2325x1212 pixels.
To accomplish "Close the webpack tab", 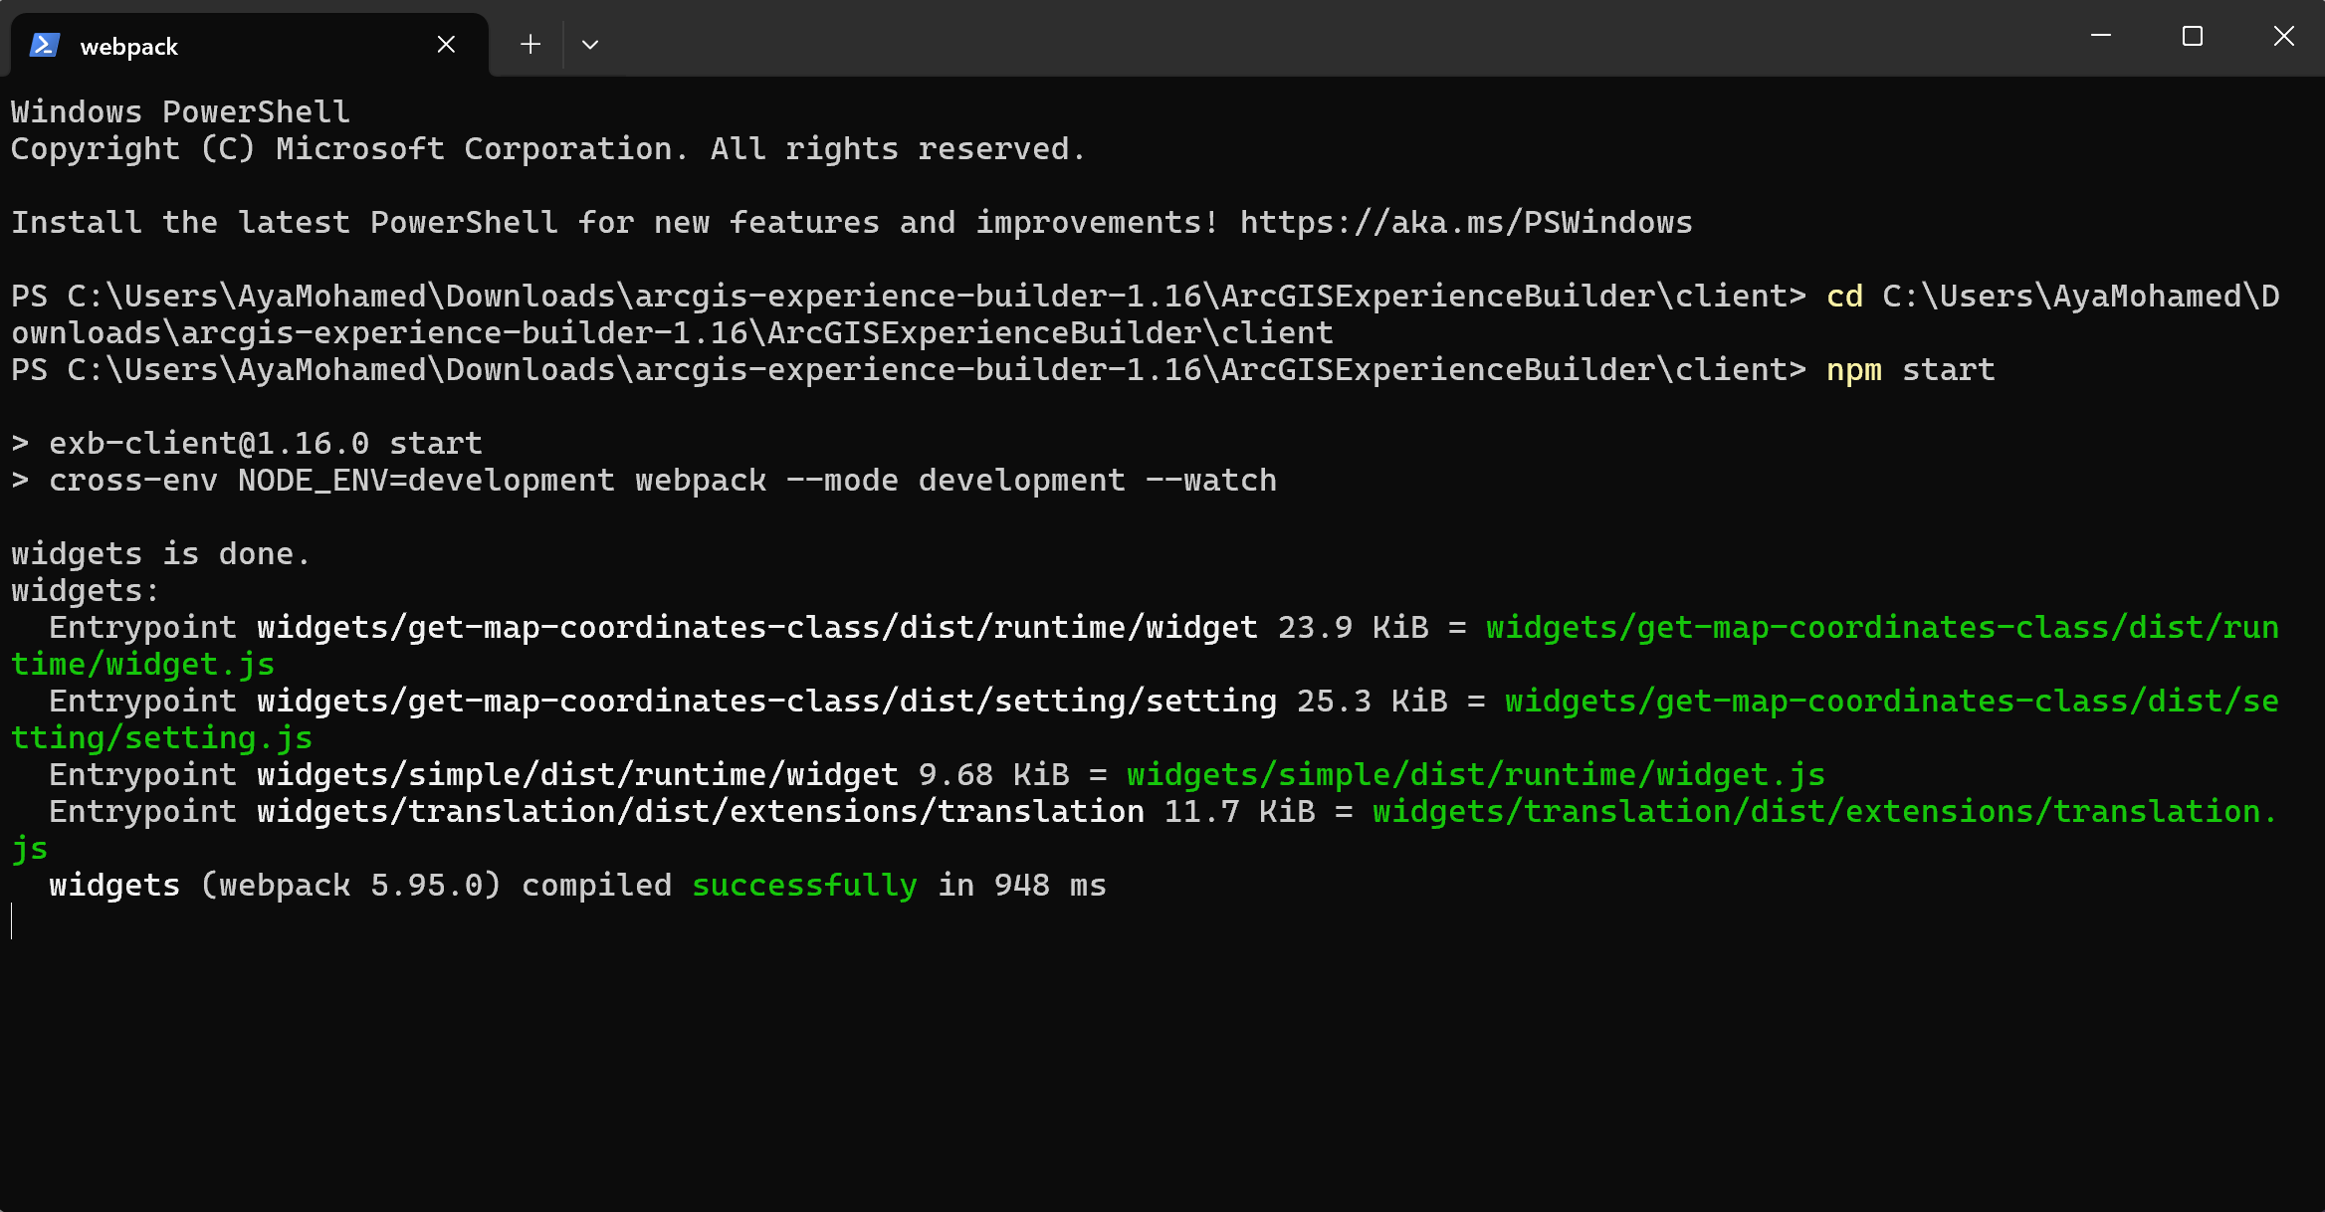I will 446,45.
